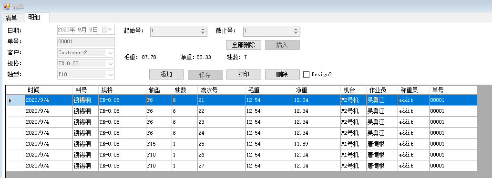Focus the 截止号 number field
This screenshot has height=178, width=492.
click(x=268, y=31)
